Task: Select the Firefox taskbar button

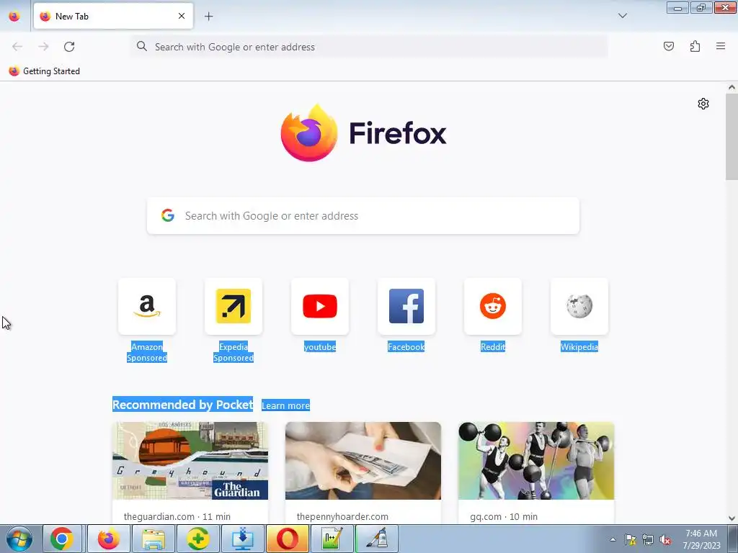Action: click(x=108, y=539)
